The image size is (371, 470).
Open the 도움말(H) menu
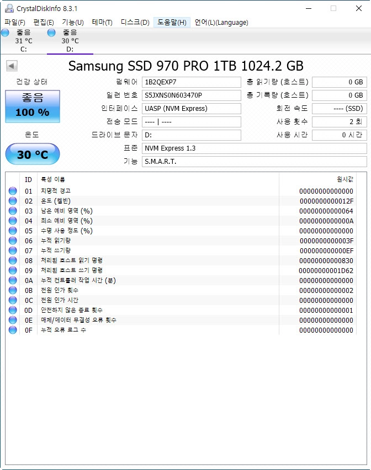click(172, 23)
